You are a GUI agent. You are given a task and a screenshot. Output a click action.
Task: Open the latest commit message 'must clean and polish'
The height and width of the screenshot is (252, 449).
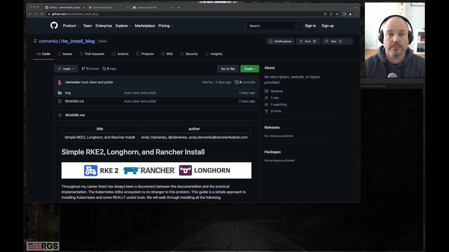[x=97, y=82]
